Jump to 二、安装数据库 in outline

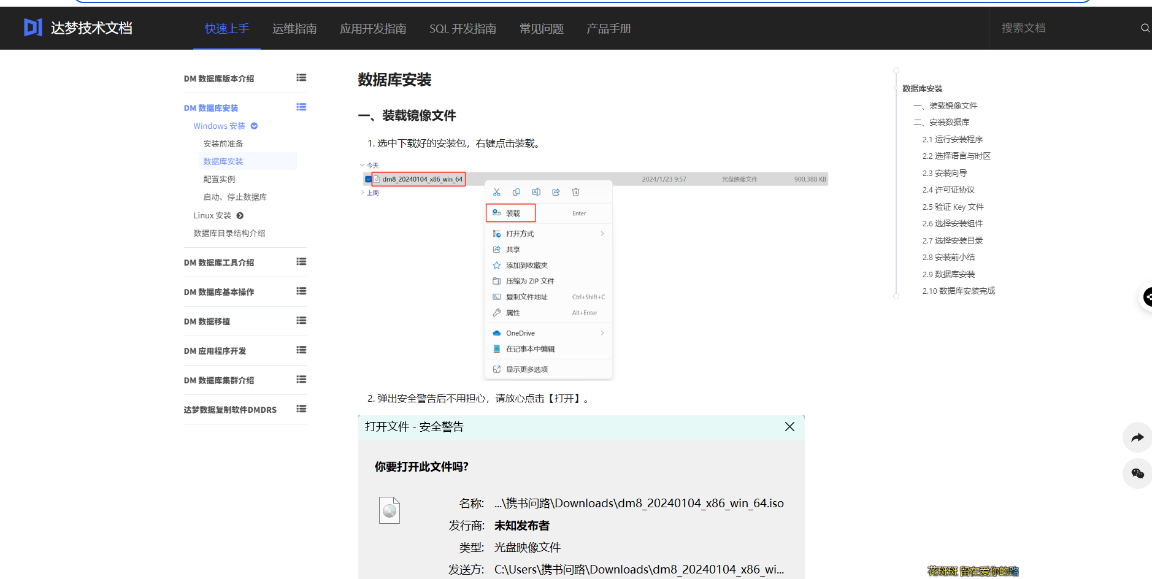pos(942,122)
